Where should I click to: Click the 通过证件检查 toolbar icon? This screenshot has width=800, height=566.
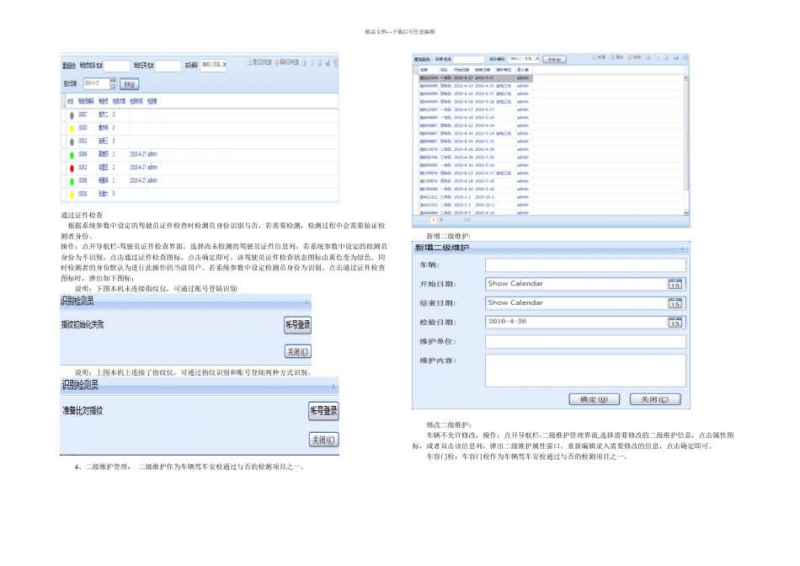coord(251,62)
